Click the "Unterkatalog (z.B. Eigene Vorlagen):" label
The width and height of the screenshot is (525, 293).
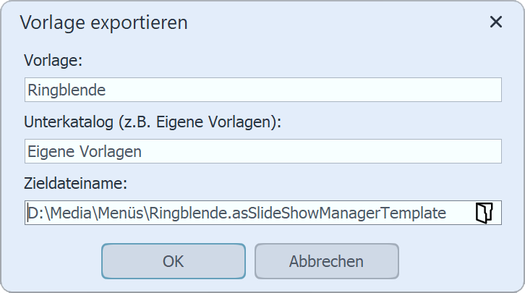click(x=152, y=122)
